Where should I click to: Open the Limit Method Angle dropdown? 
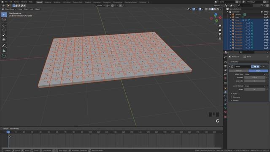pos(255,86)
